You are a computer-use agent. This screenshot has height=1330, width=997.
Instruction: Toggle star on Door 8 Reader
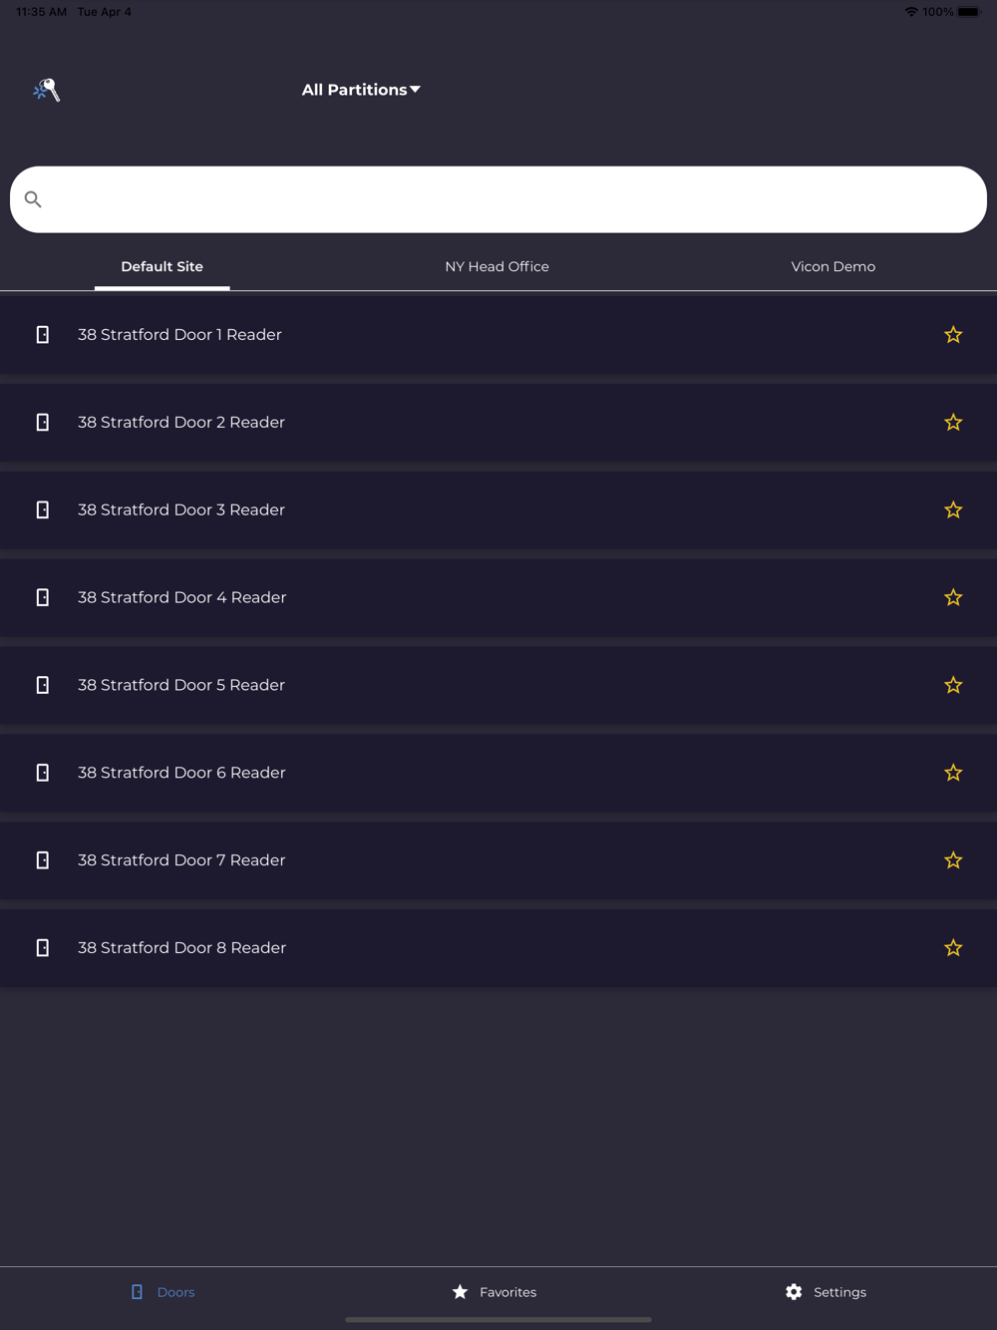953,948
